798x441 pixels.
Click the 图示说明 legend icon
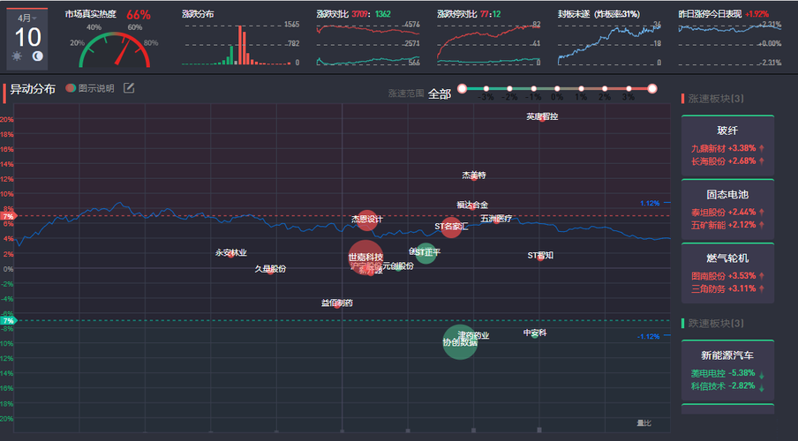(x=71, y=88)
